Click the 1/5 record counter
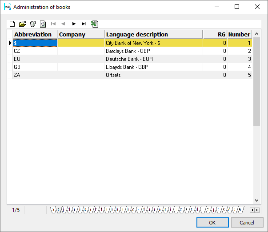This screenshot has height=232, width=268. (16, 210)
